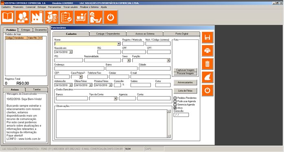Select the Cadastro tab in Funcionários
The height and width of the screenshot is (152, 284).
click(x=71, y=34)
